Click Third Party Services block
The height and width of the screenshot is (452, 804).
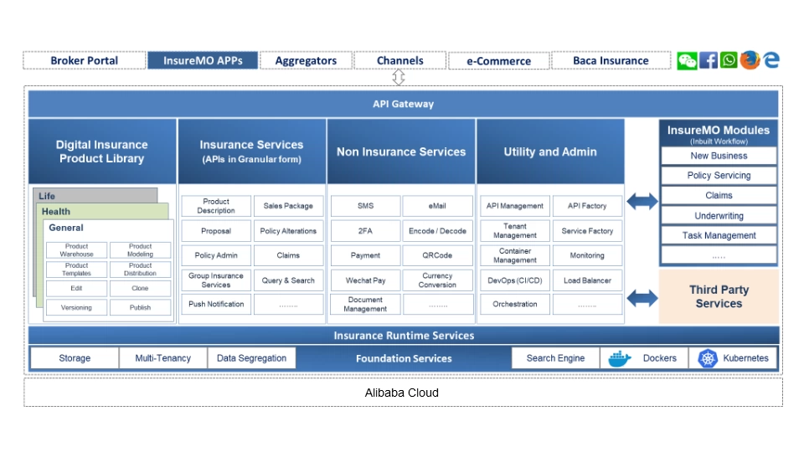pyautogui.click(x=719, y=296)
